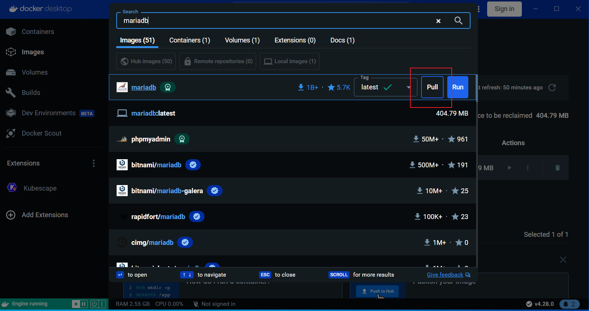Click the phpmyadmin logo thumbnail
Viewport: 589px width, 311px height.
(122, 139)
